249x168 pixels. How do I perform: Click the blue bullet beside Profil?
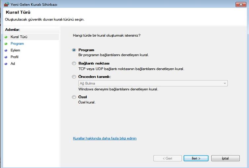[x=6, y=57]
